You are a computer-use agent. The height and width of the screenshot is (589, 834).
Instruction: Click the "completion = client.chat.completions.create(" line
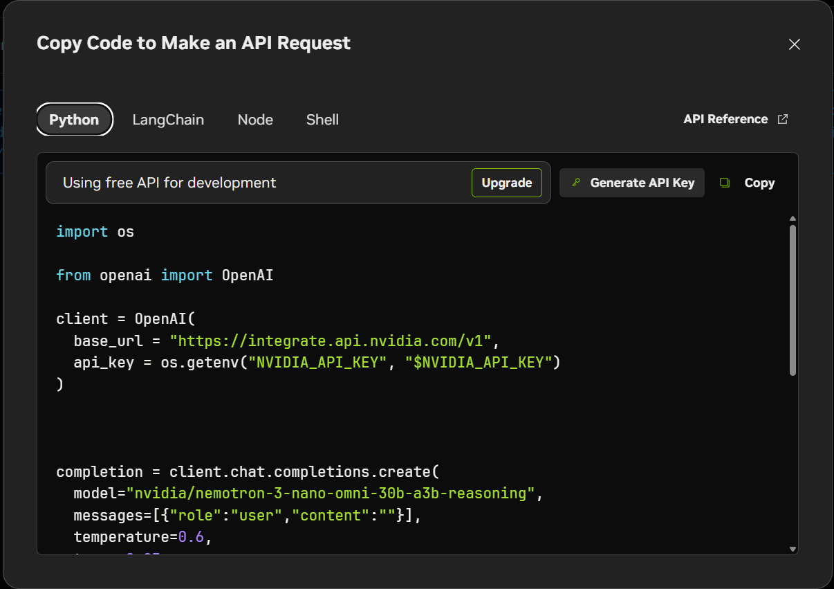pyautogui.click(x=248, y=472)
